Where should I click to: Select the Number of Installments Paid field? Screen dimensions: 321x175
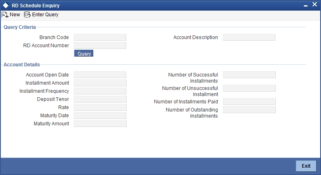coord(249,102)
